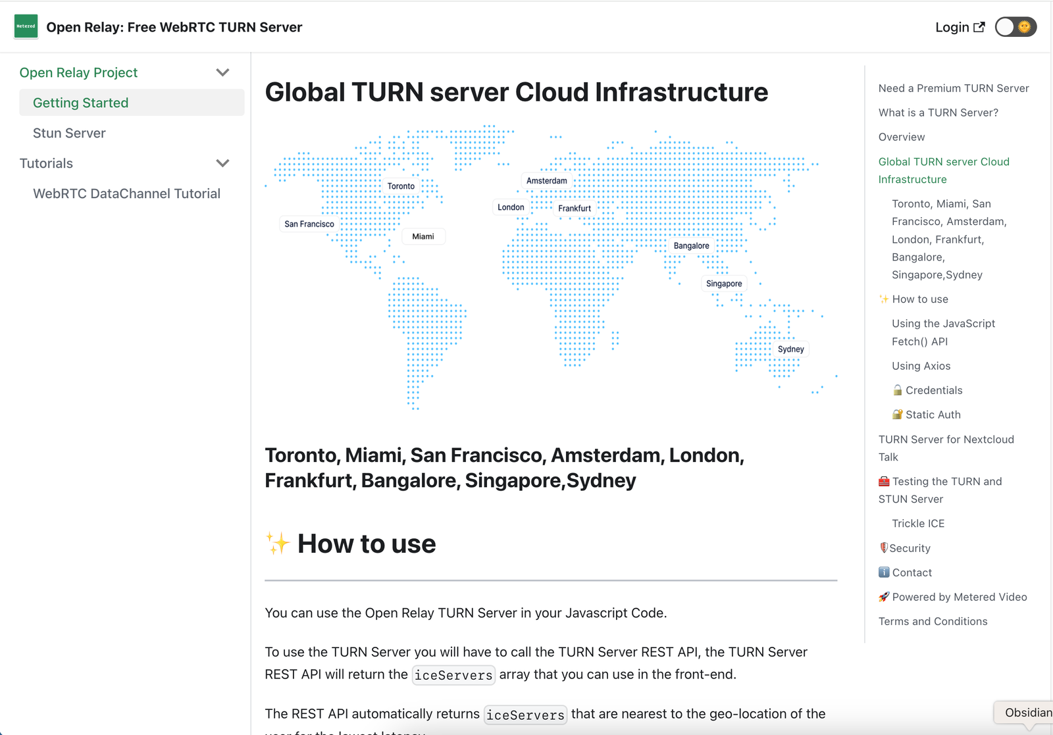This screenshot has width=1053, height=735.
Task: Open the WebRTC DataChannel Tutorial
Action: (x=126, y=193)
